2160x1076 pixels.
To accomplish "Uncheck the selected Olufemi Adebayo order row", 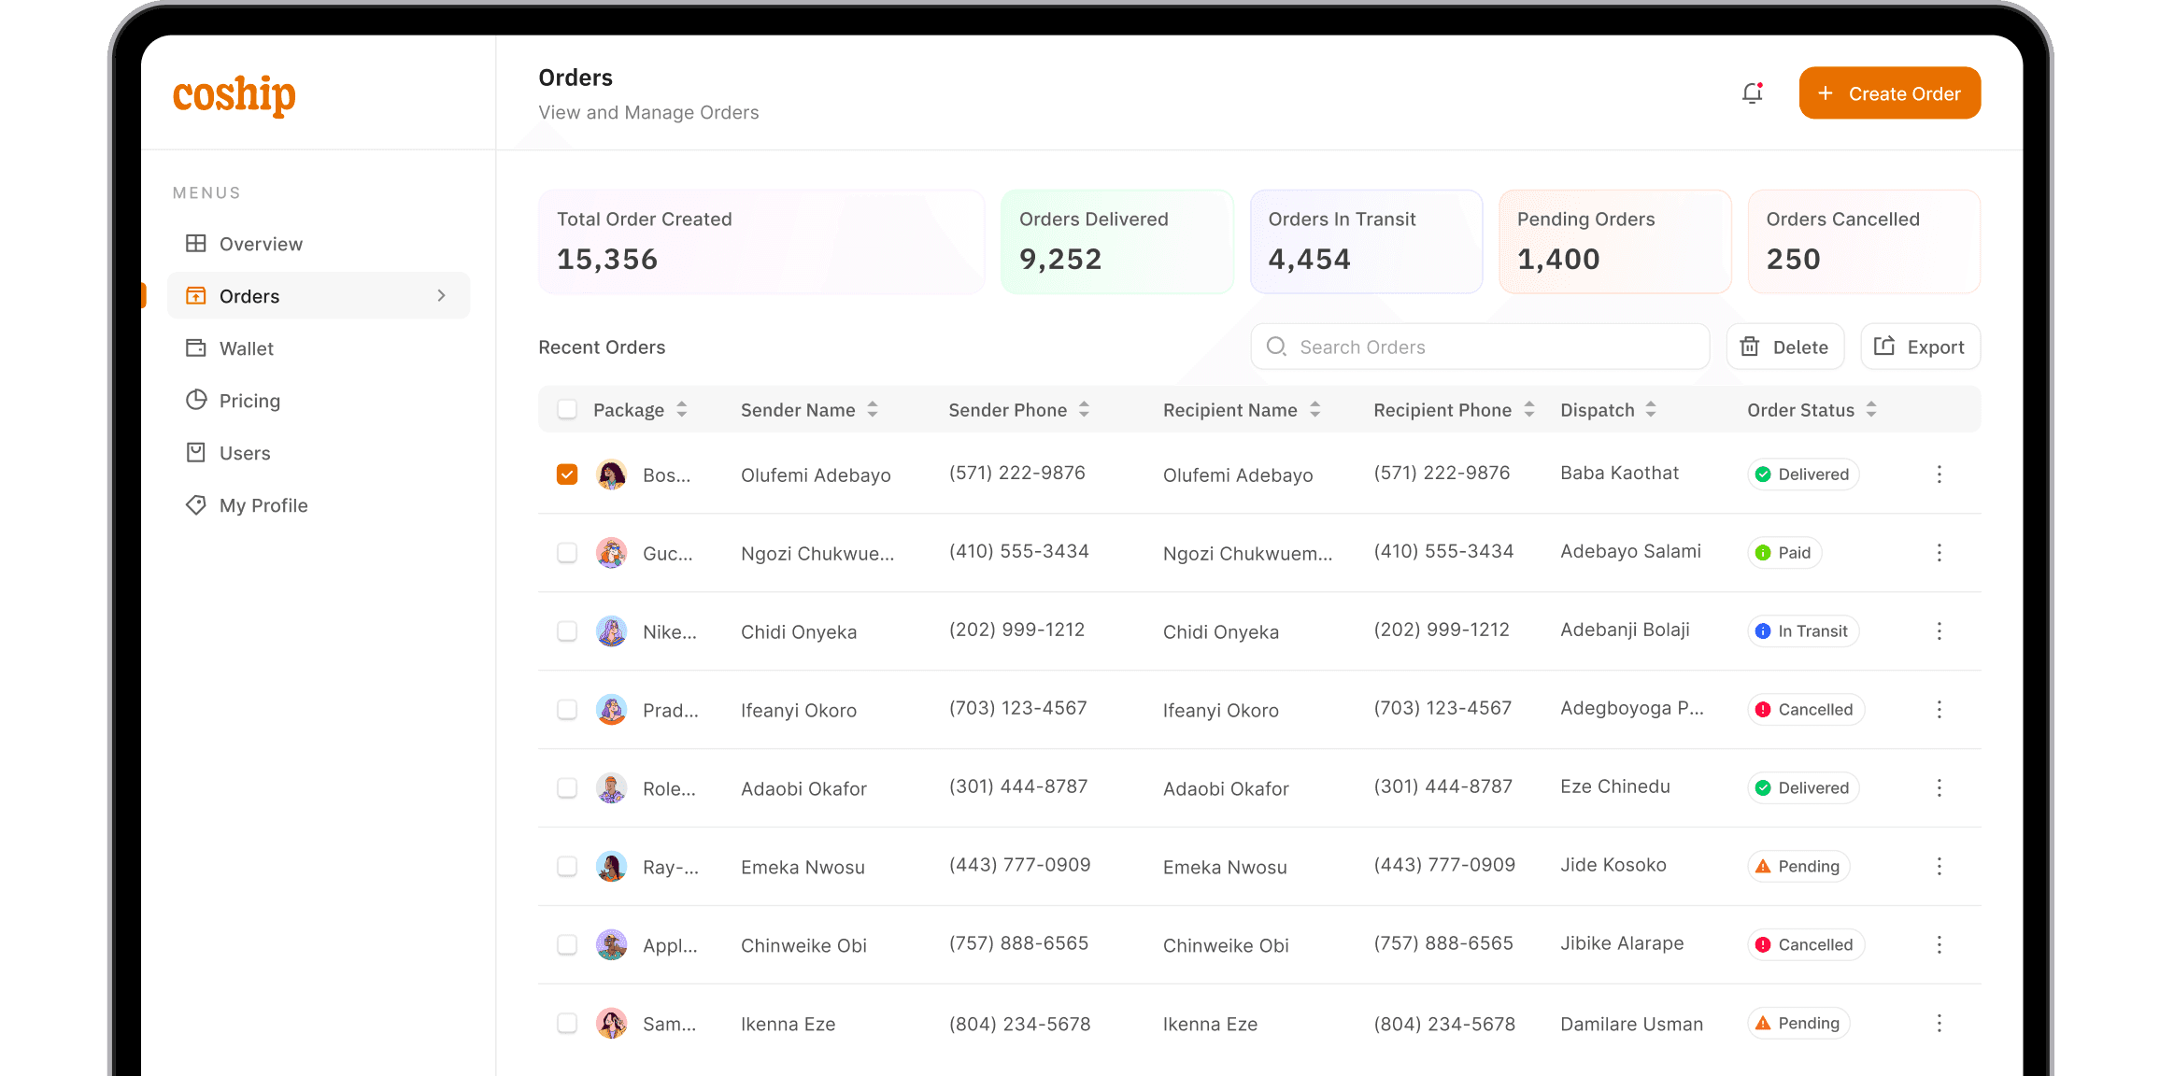I will [567, 474].
